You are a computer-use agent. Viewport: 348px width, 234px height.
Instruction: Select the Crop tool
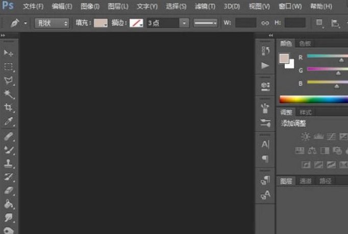(x=9, y=108)
